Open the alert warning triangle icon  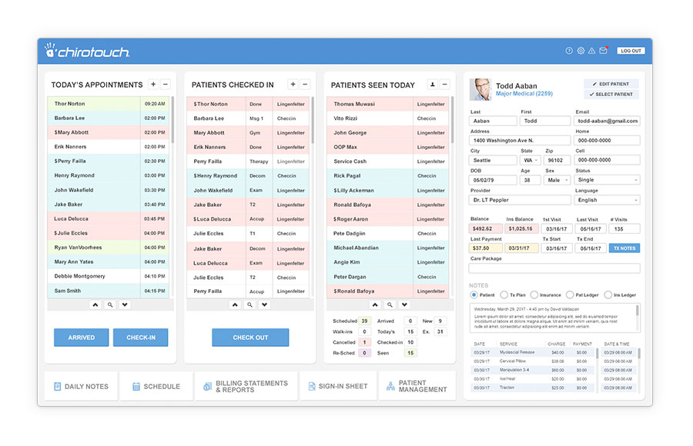(592, 51)
